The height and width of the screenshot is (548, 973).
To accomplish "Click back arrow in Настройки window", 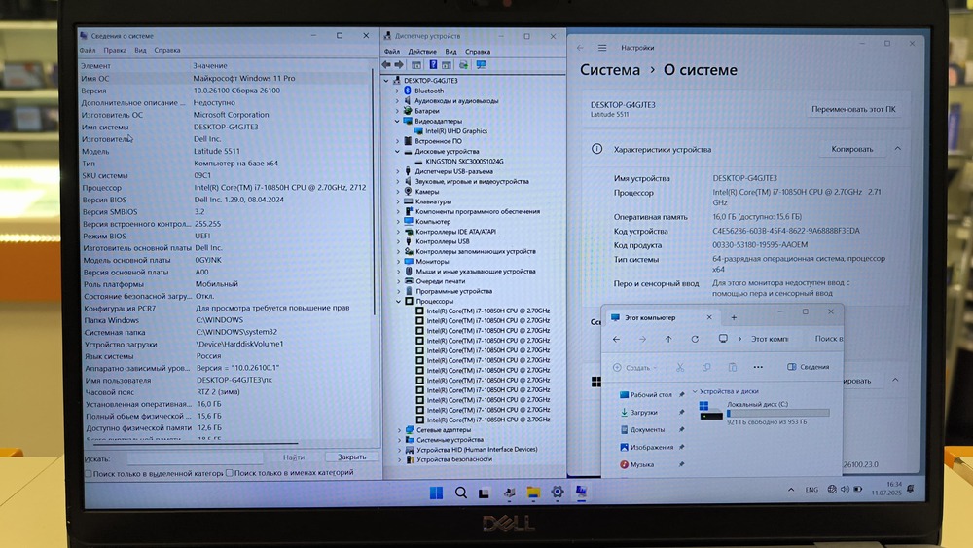I will point(580,47).
